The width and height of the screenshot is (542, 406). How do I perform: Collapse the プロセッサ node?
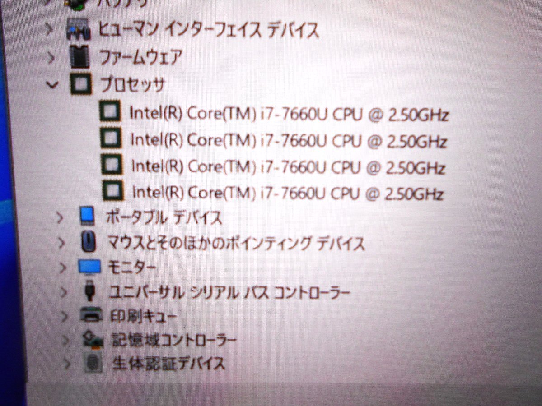pos(53,84)
